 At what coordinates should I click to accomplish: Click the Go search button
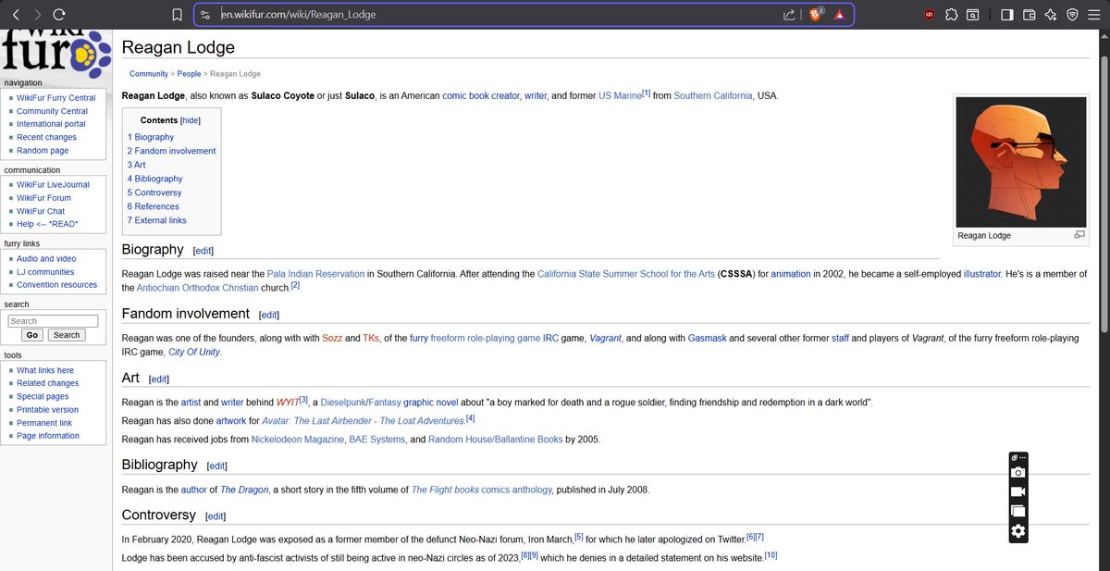point(31,335)
